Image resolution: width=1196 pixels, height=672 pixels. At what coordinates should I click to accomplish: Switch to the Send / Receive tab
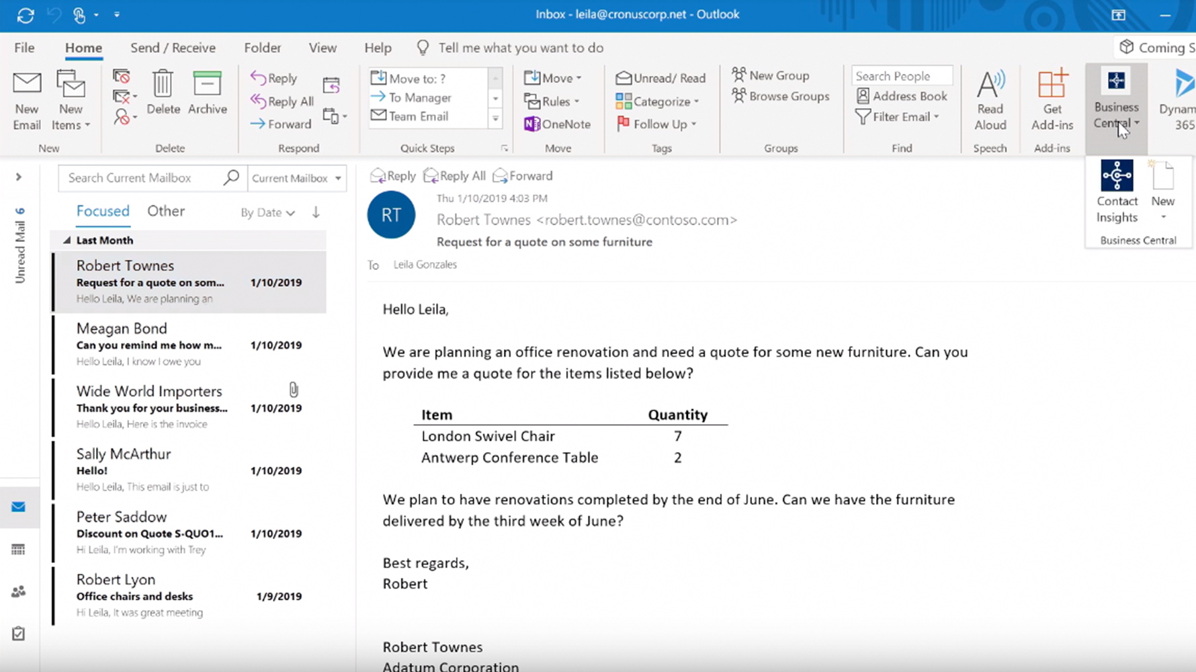173,48
